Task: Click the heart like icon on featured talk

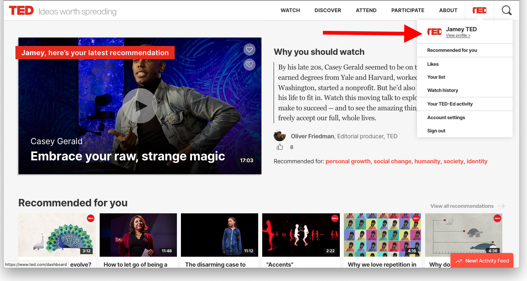Action: pyautogui.click(x=249, y=49)
